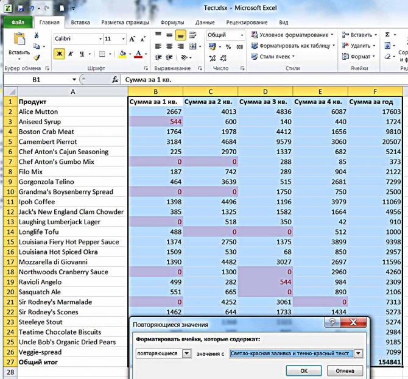This screenshot has width=408, height=379.
Task: Increase font size with the large A icon
Action: 132,39
